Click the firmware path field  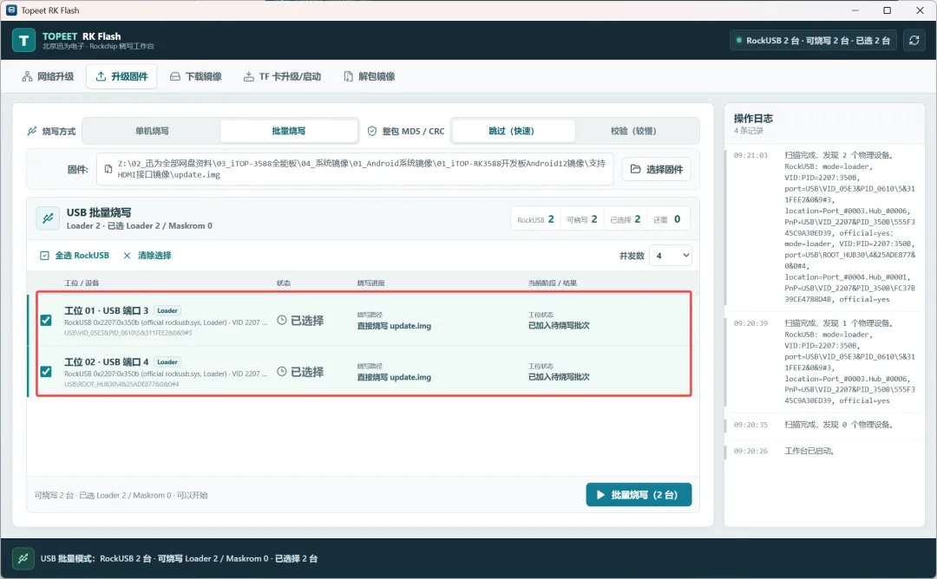click(x=355, y=169)
